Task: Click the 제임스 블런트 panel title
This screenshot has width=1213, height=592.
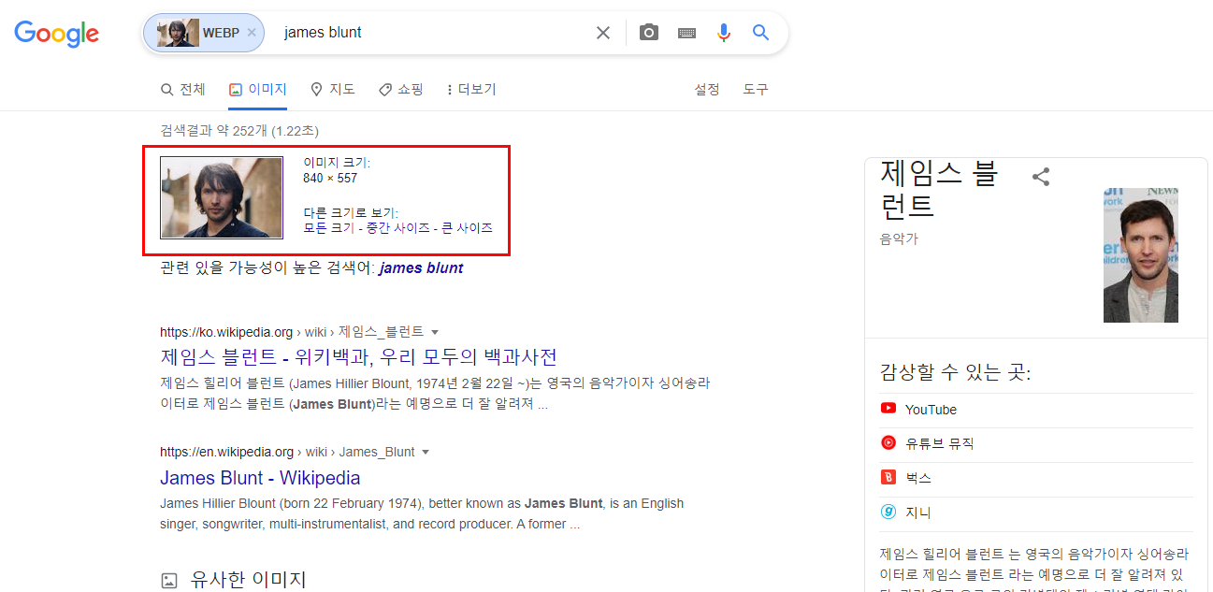Action: [941, 190]
